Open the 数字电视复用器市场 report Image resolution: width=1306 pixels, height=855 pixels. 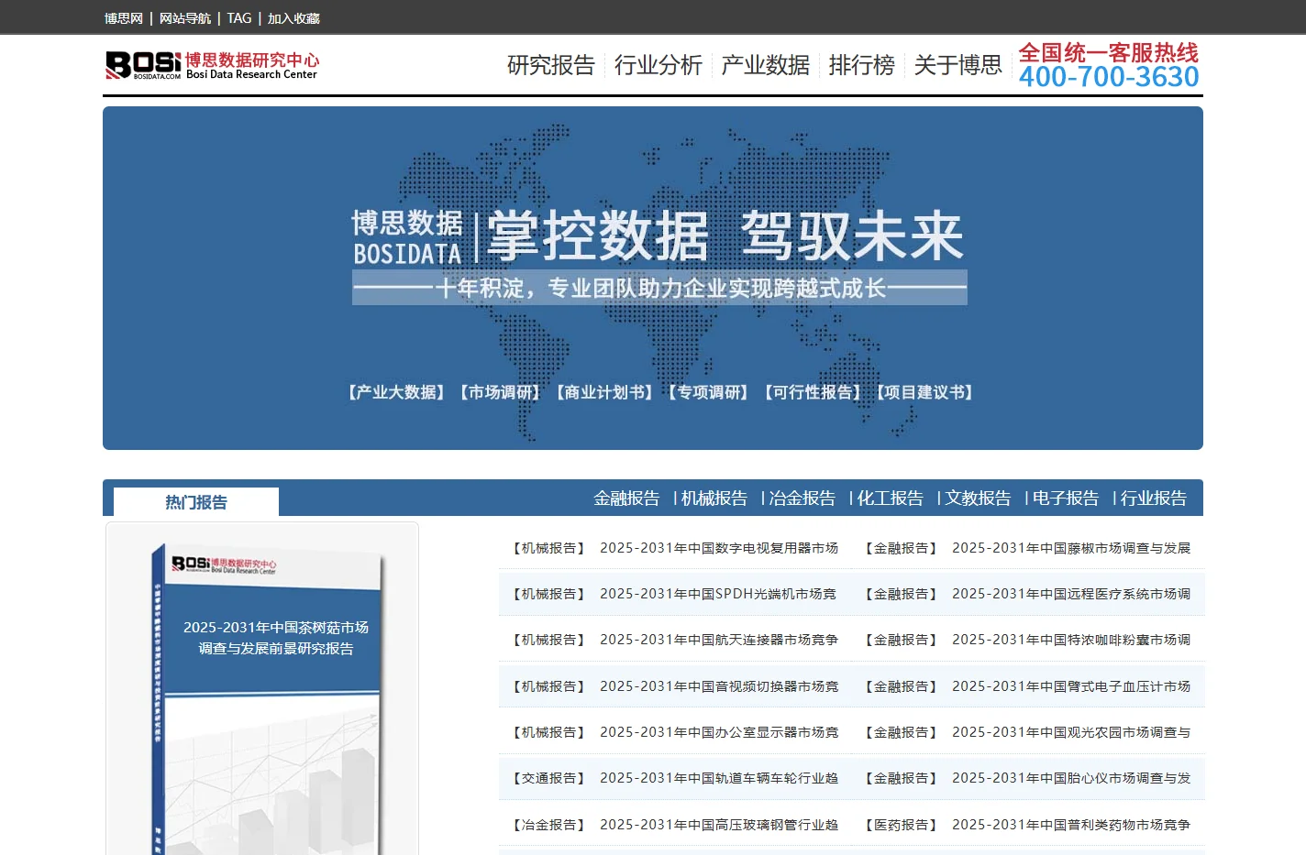(x=719, y=548)
